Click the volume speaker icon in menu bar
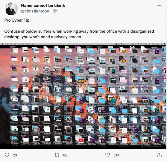This screenshot has height=162, width=167. click(x=141, y=44)
